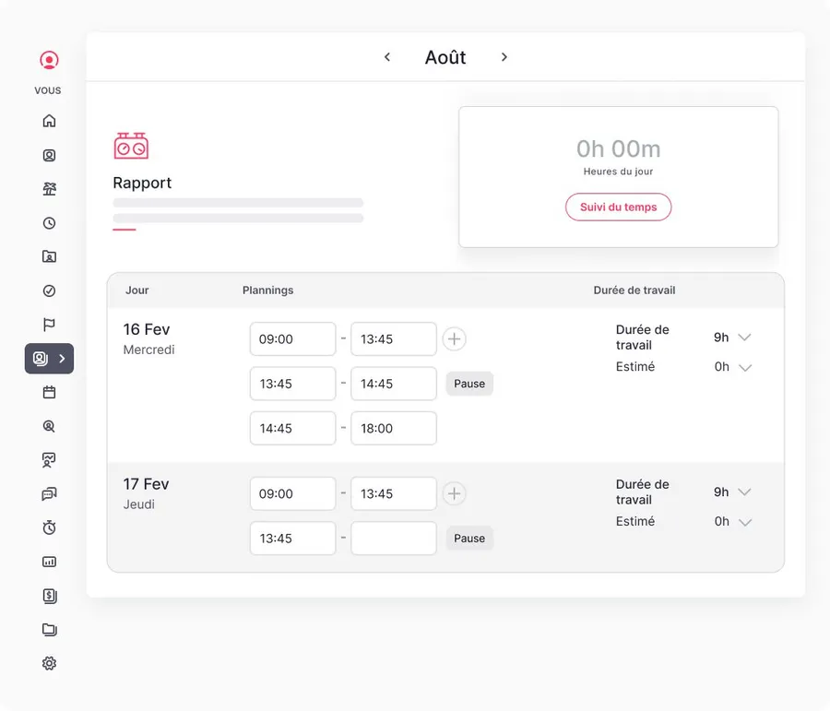Open the person folder icon
Screen dimensions: 830x711
[49, 256]
